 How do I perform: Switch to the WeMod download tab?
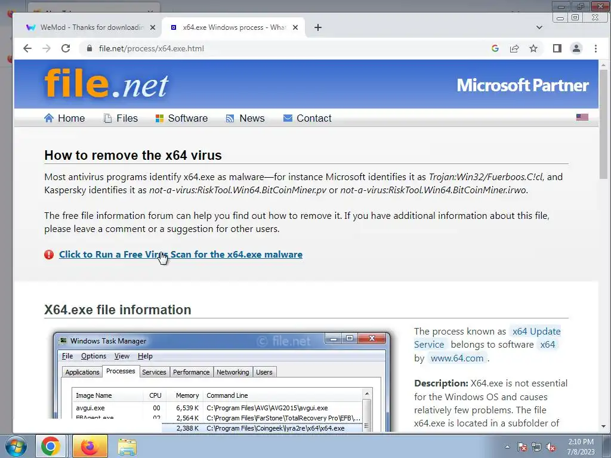[91, 27]
